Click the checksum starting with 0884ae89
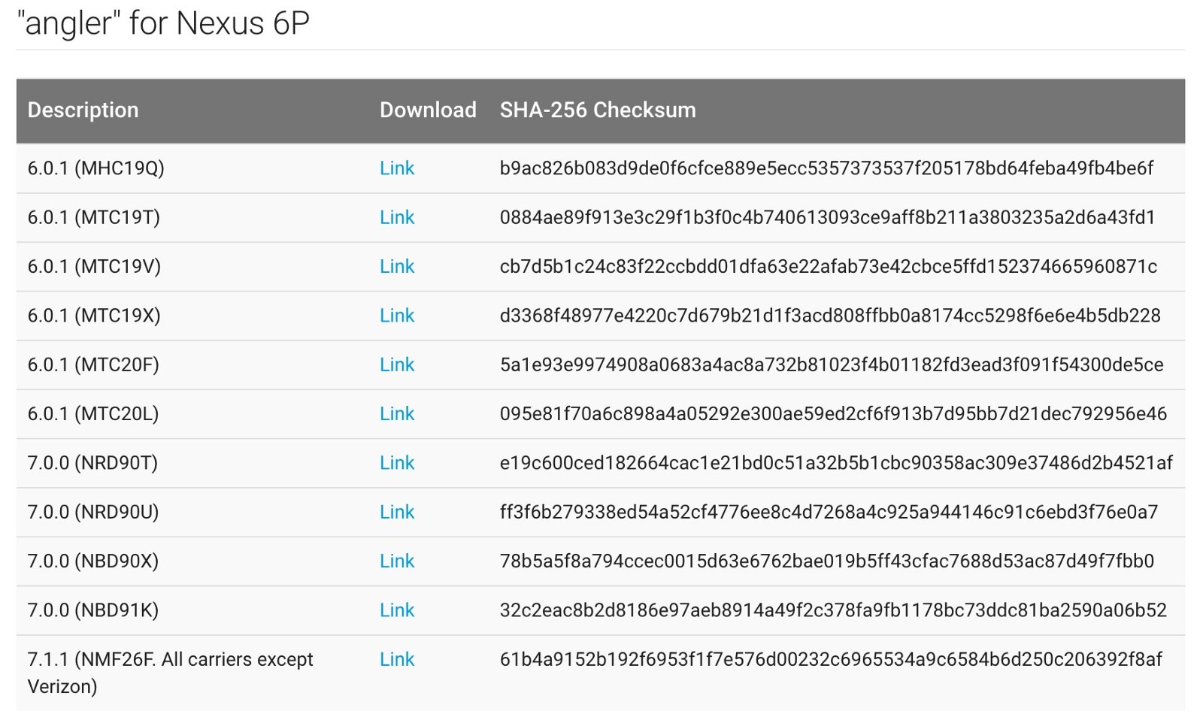The width and height of the screenshot is (1203, 723). (827, 217)
